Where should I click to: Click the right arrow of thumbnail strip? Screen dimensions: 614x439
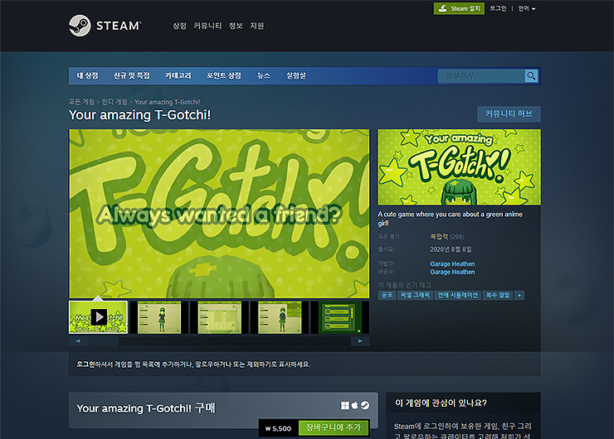point(360,341)
